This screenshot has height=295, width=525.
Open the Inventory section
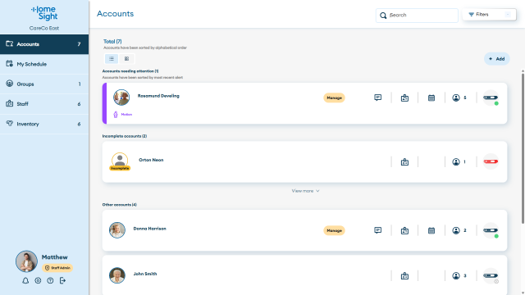[44, 124]
